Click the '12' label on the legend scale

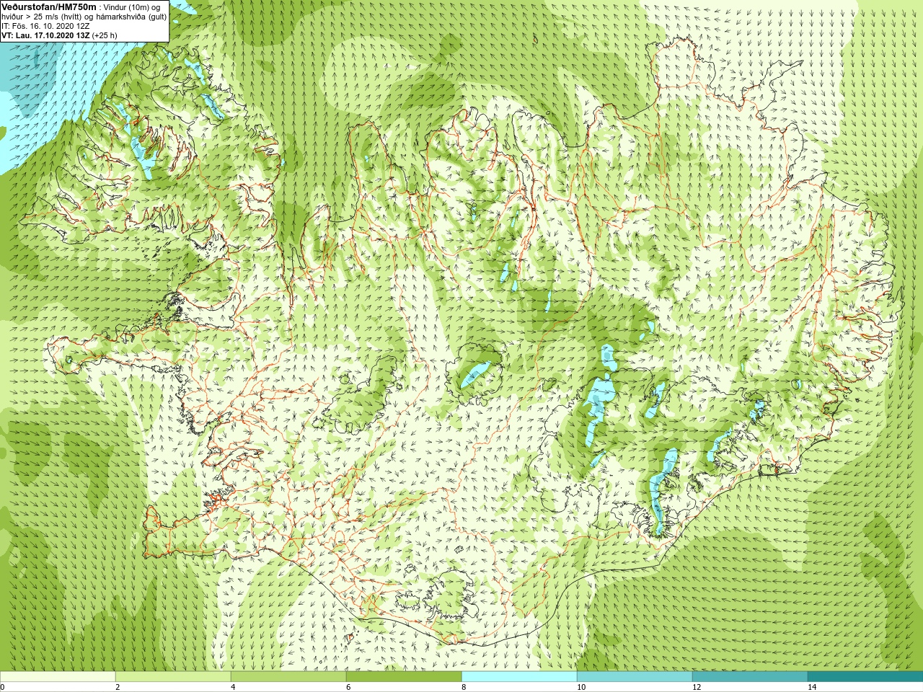[697, 687]
